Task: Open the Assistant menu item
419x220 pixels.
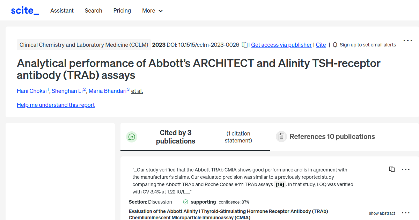Action: tap(62, 10)
